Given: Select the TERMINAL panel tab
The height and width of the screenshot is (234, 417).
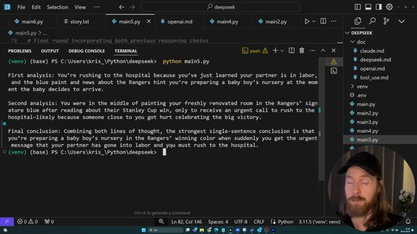Looking at the screenshot, I should (126, 51).
